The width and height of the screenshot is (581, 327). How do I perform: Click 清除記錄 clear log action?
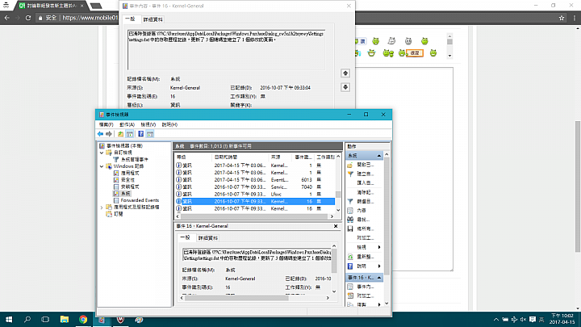pyautogui.click(x=365, y=192)
